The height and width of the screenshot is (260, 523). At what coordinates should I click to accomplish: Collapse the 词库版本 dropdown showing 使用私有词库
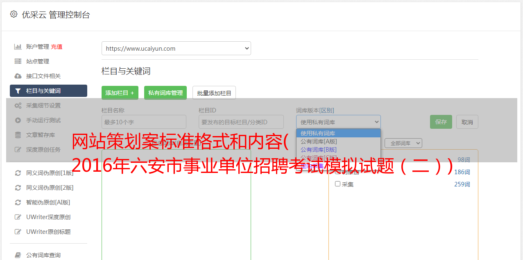pyautogui.click(x=338, y=122)
